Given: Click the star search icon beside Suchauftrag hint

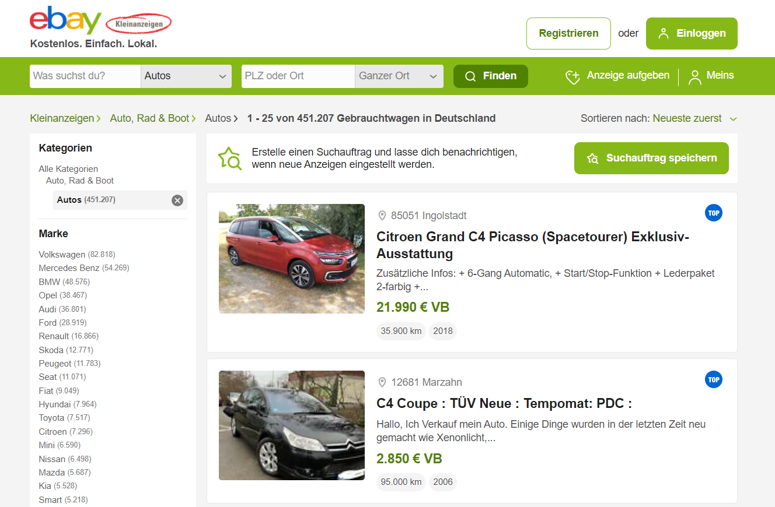Looking at the screenshot, I should tap(229, 159).
